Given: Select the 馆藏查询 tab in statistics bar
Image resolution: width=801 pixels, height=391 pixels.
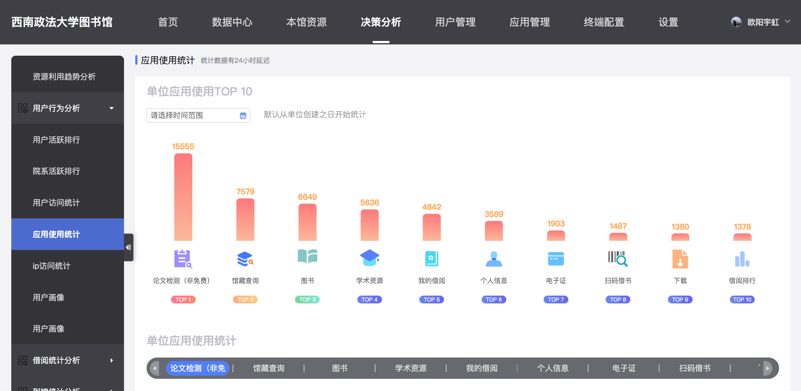Looking at the screenshot, I should click(x=269, y=368).
